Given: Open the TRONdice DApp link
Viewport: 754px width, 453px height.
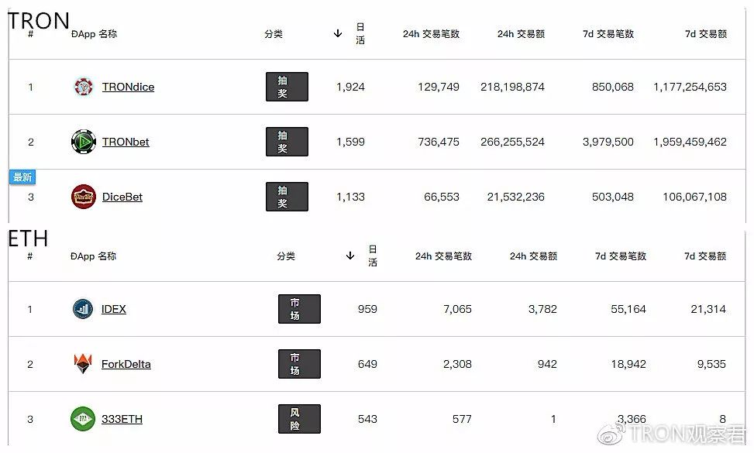Looking at the screenshot, I should click(x=128, y=87).
